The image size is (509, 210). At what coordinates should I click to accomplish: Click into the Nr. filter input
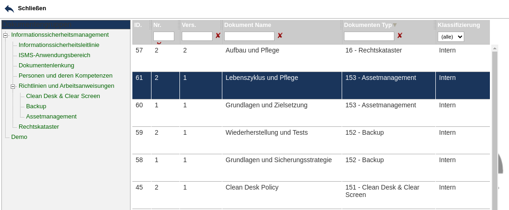(164, 36)
